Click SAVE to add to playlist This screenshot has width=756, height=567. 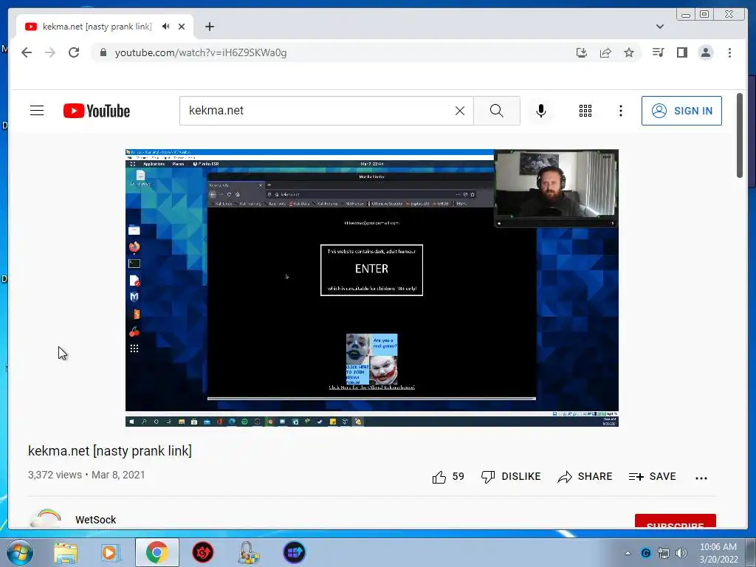pos(653,476)
